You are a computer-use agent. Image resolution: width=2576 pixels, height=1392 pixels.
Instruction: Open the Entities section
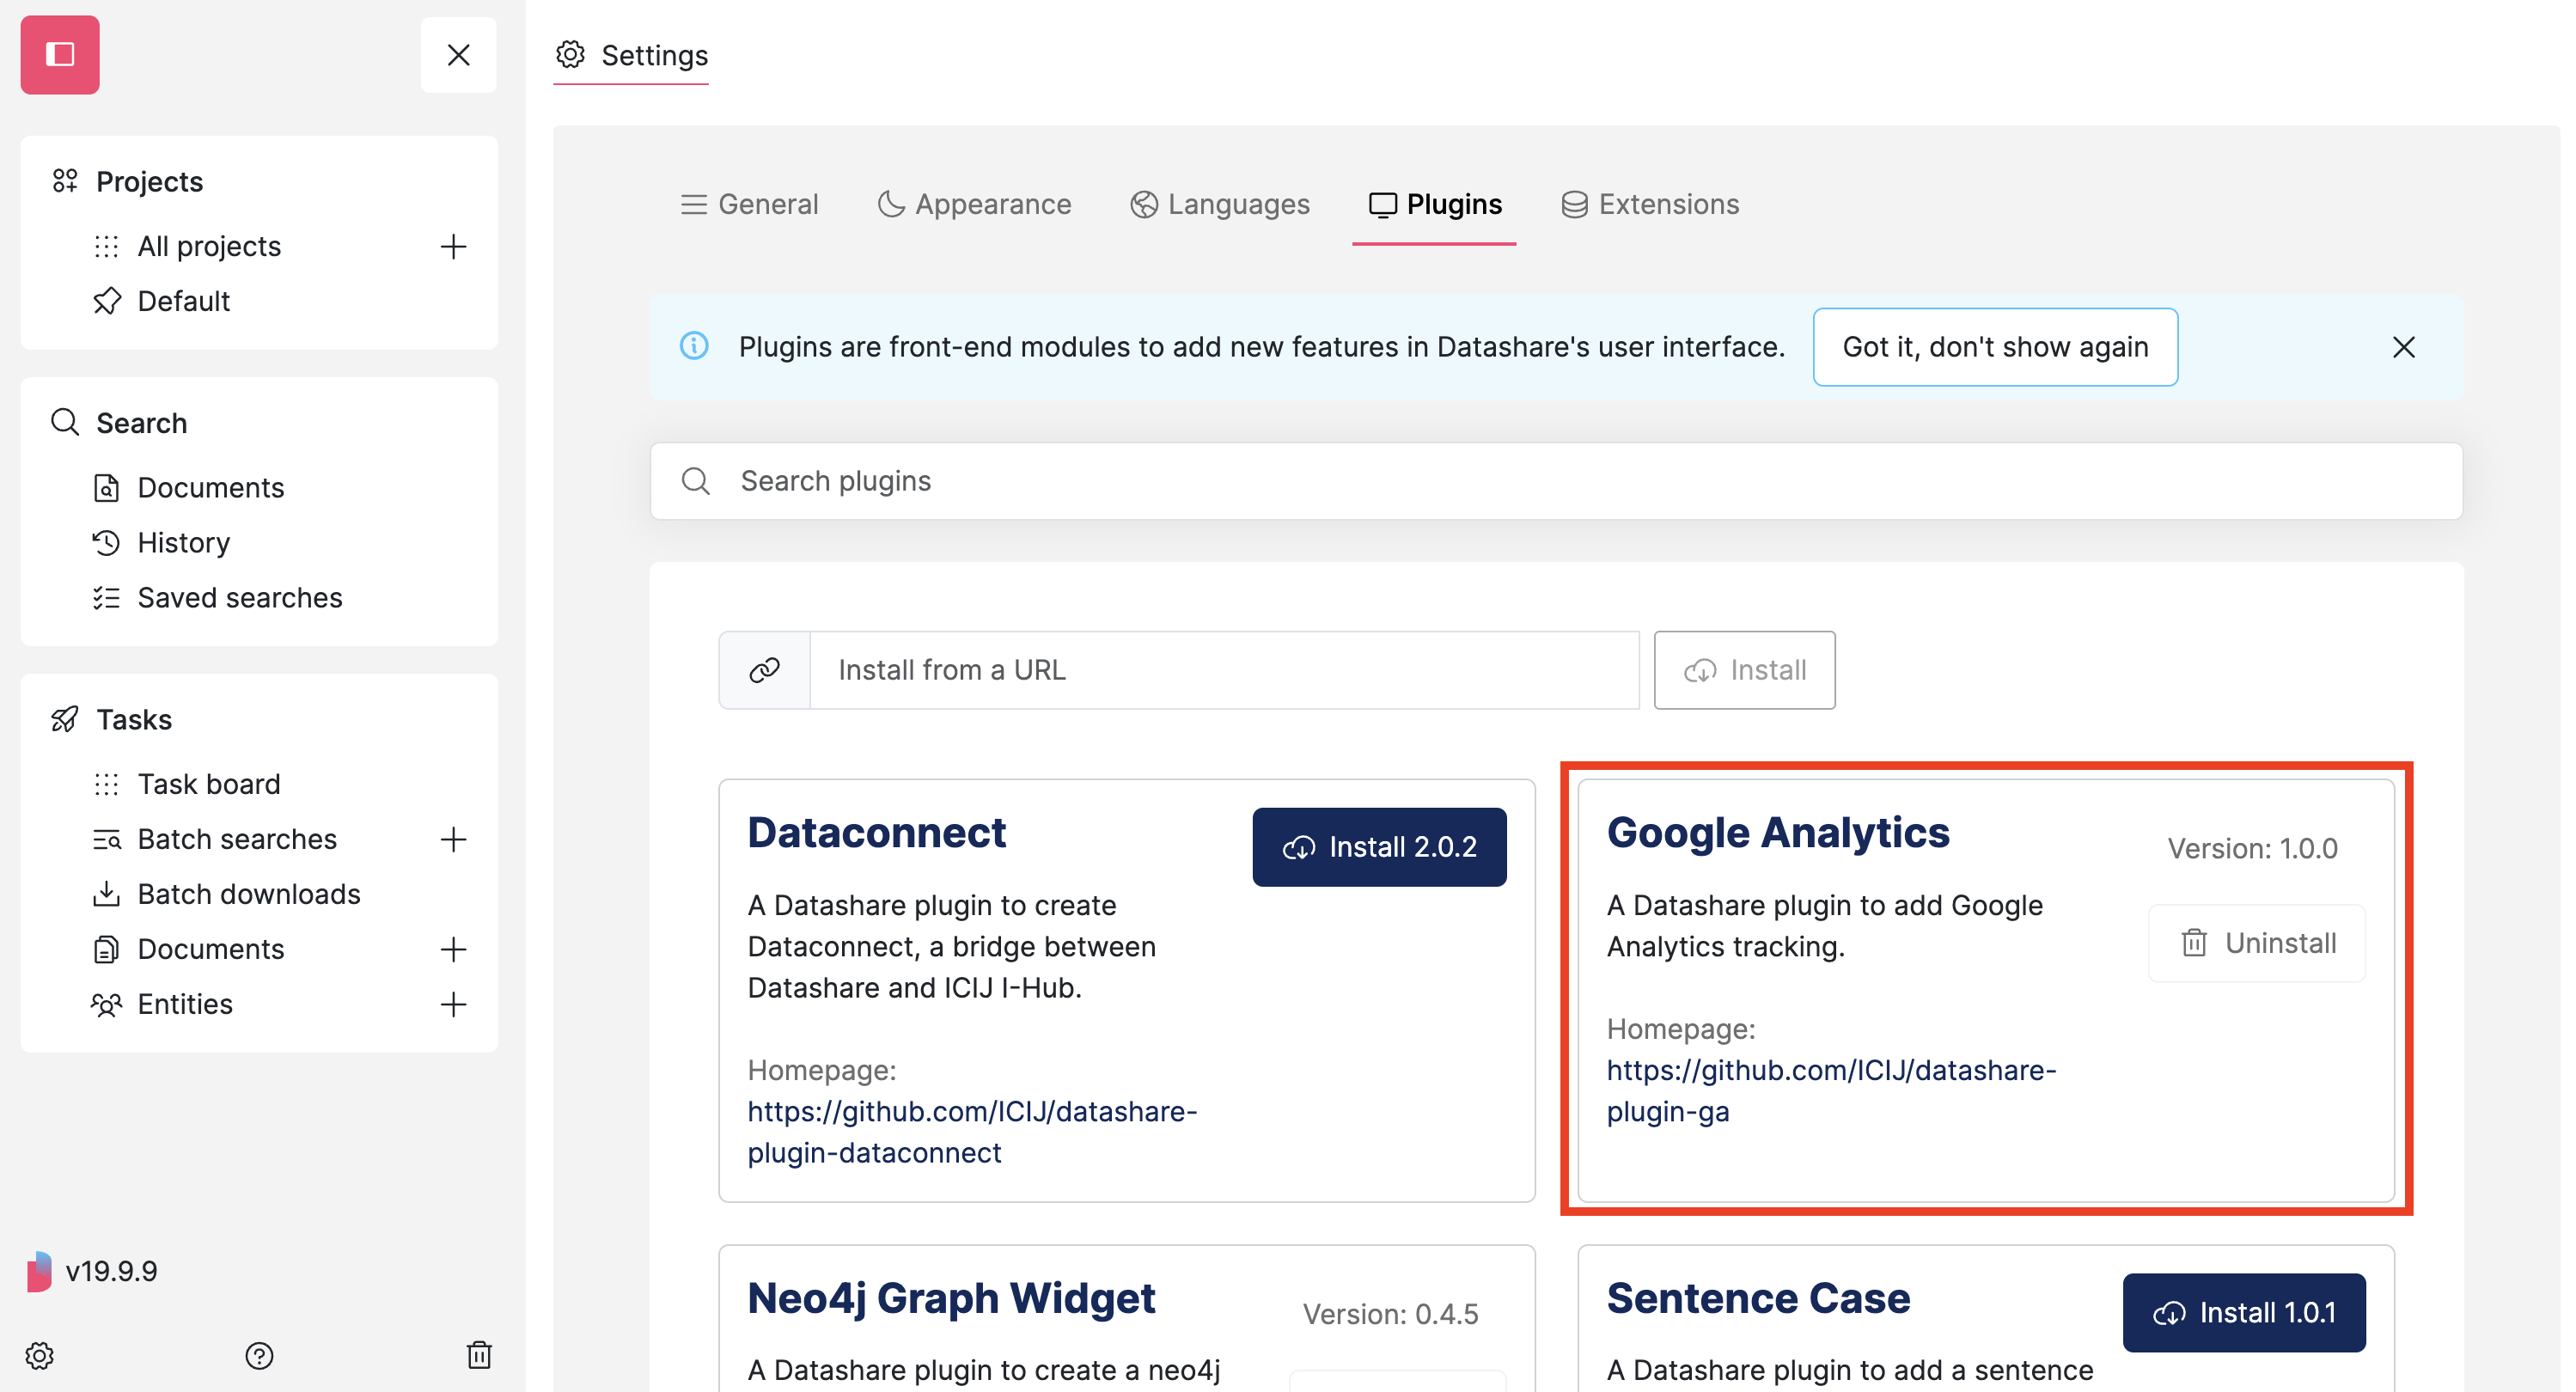[x=184, y=1004]
